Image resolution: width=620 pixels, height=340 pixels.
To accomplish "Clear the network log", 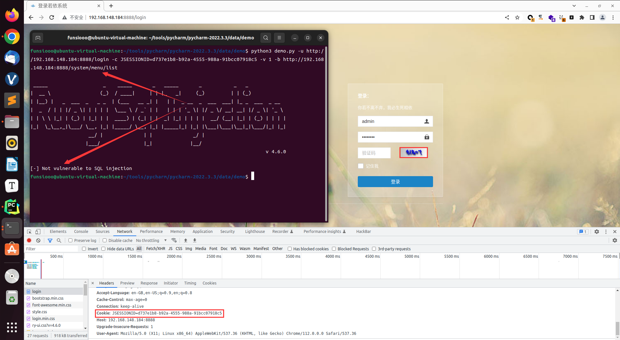I will [x=38, y=240].
